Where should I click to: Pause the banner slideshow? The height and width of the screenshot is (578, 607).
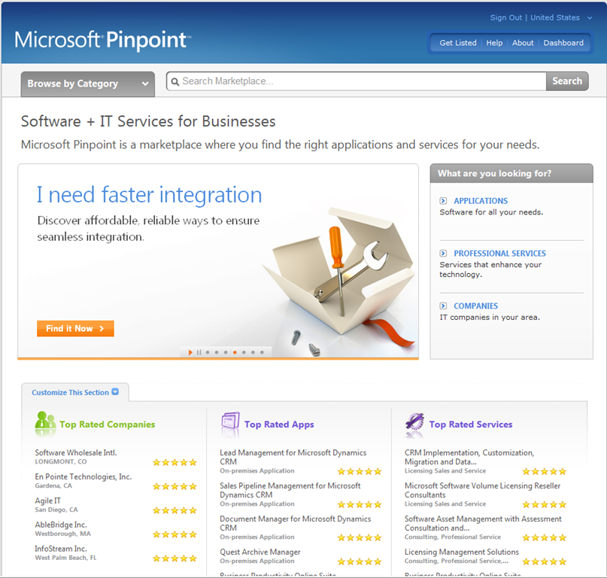tap(199, 352)
